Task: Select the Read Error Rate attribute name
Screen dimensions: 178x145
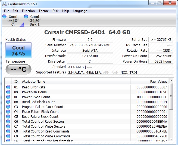Action: point(34,87)
